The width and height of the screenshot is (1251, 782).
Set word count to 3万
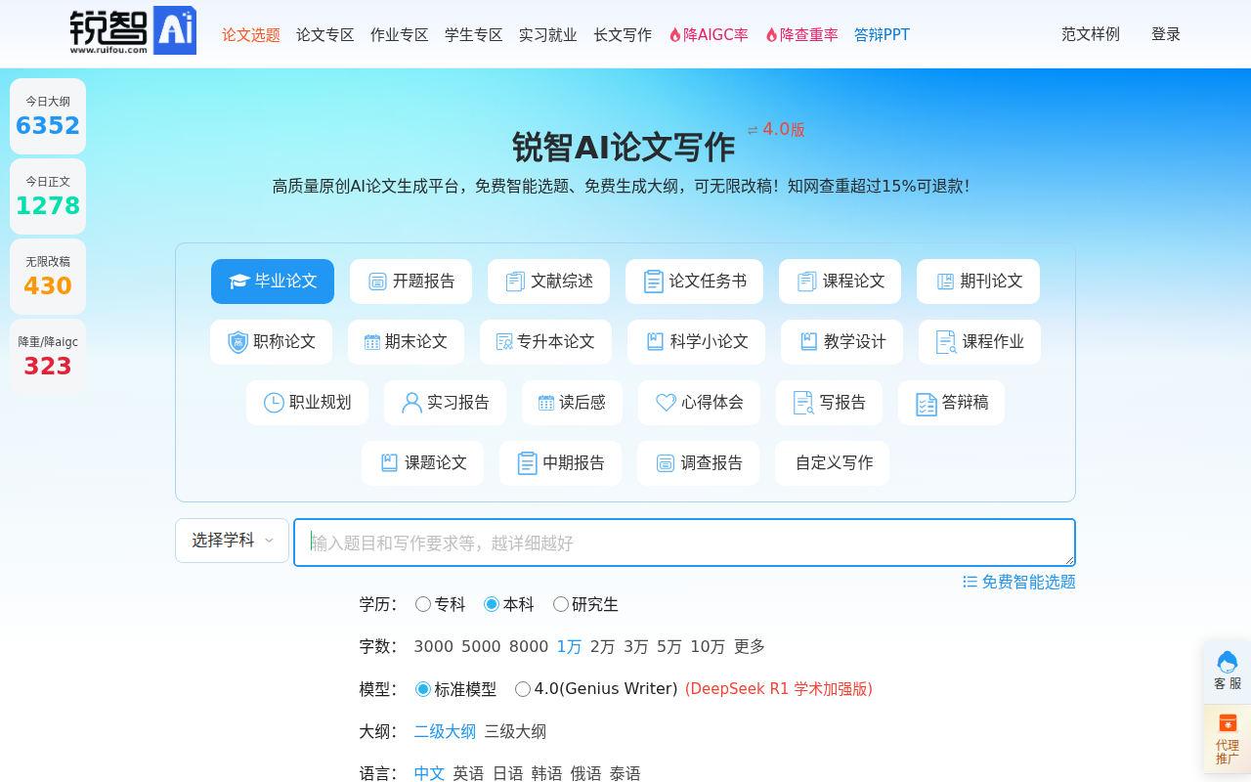click(x=636, y=647)
